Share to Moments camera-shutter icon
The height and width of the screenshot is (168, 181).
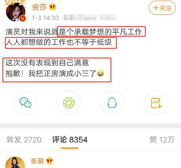click(x=69, y=103)
